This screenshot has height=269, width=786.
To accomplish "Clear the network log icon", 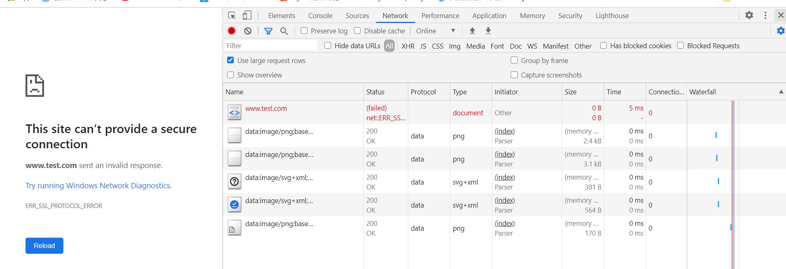I will click(x=248, y=31).
